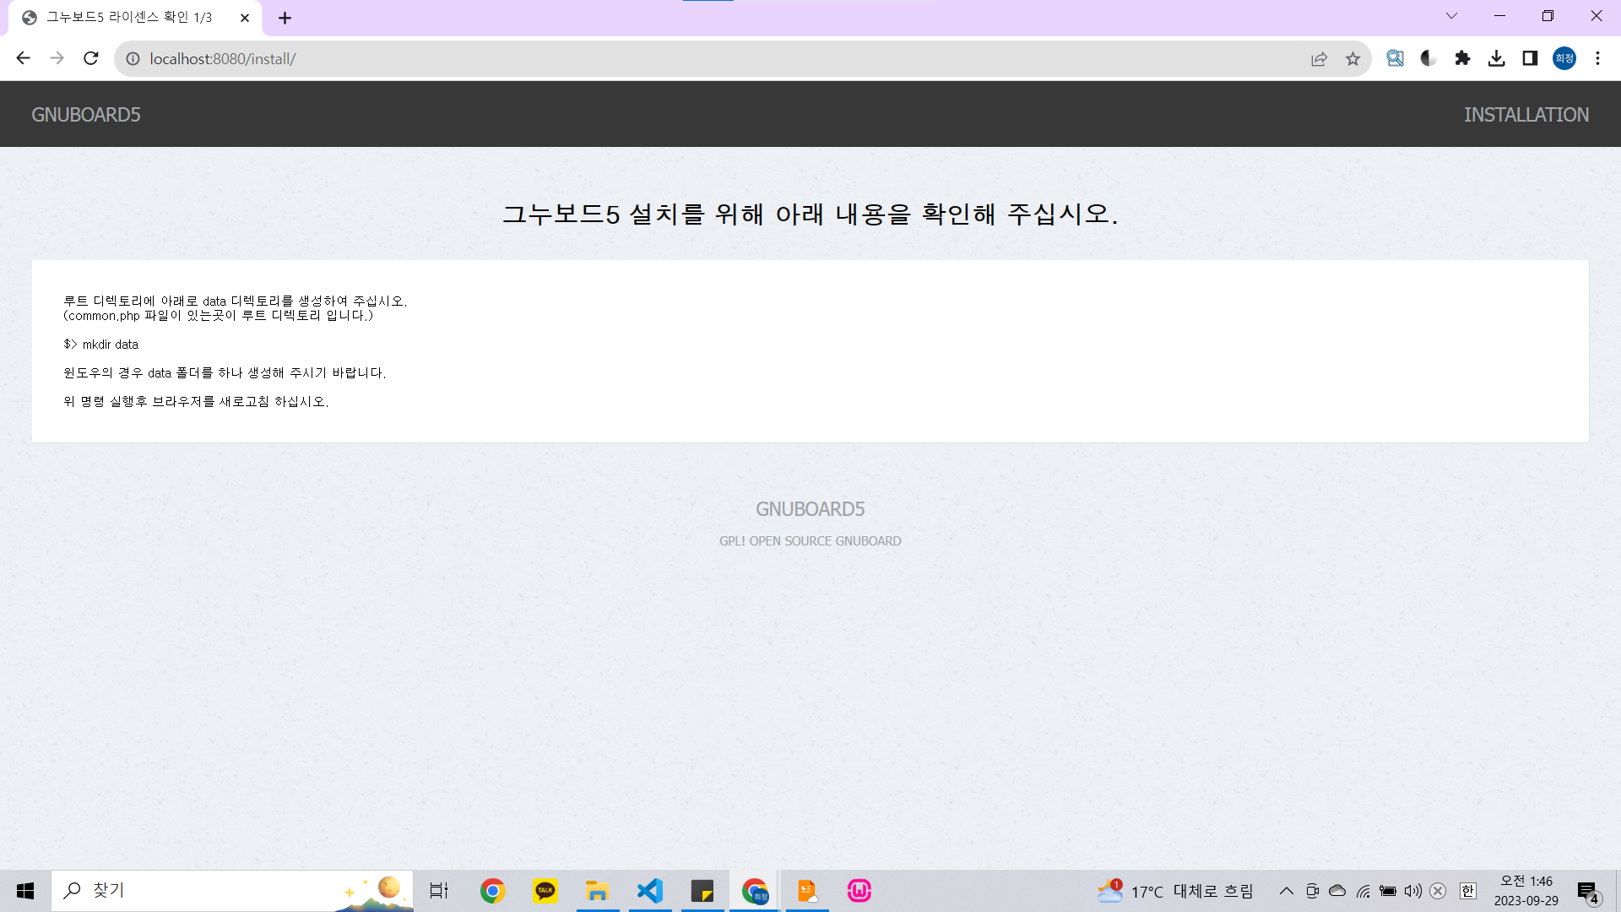Toggle the 한 Korean input mode indicator
The width and height of the screenshot is (1621, 912).
click(1468, 891)
